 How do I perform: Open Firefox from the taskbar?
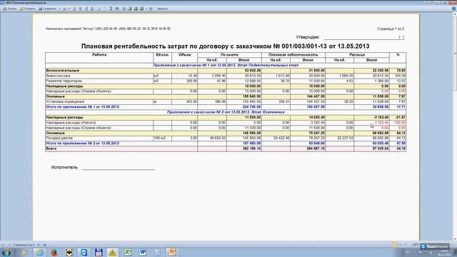[x=54, y=252]
